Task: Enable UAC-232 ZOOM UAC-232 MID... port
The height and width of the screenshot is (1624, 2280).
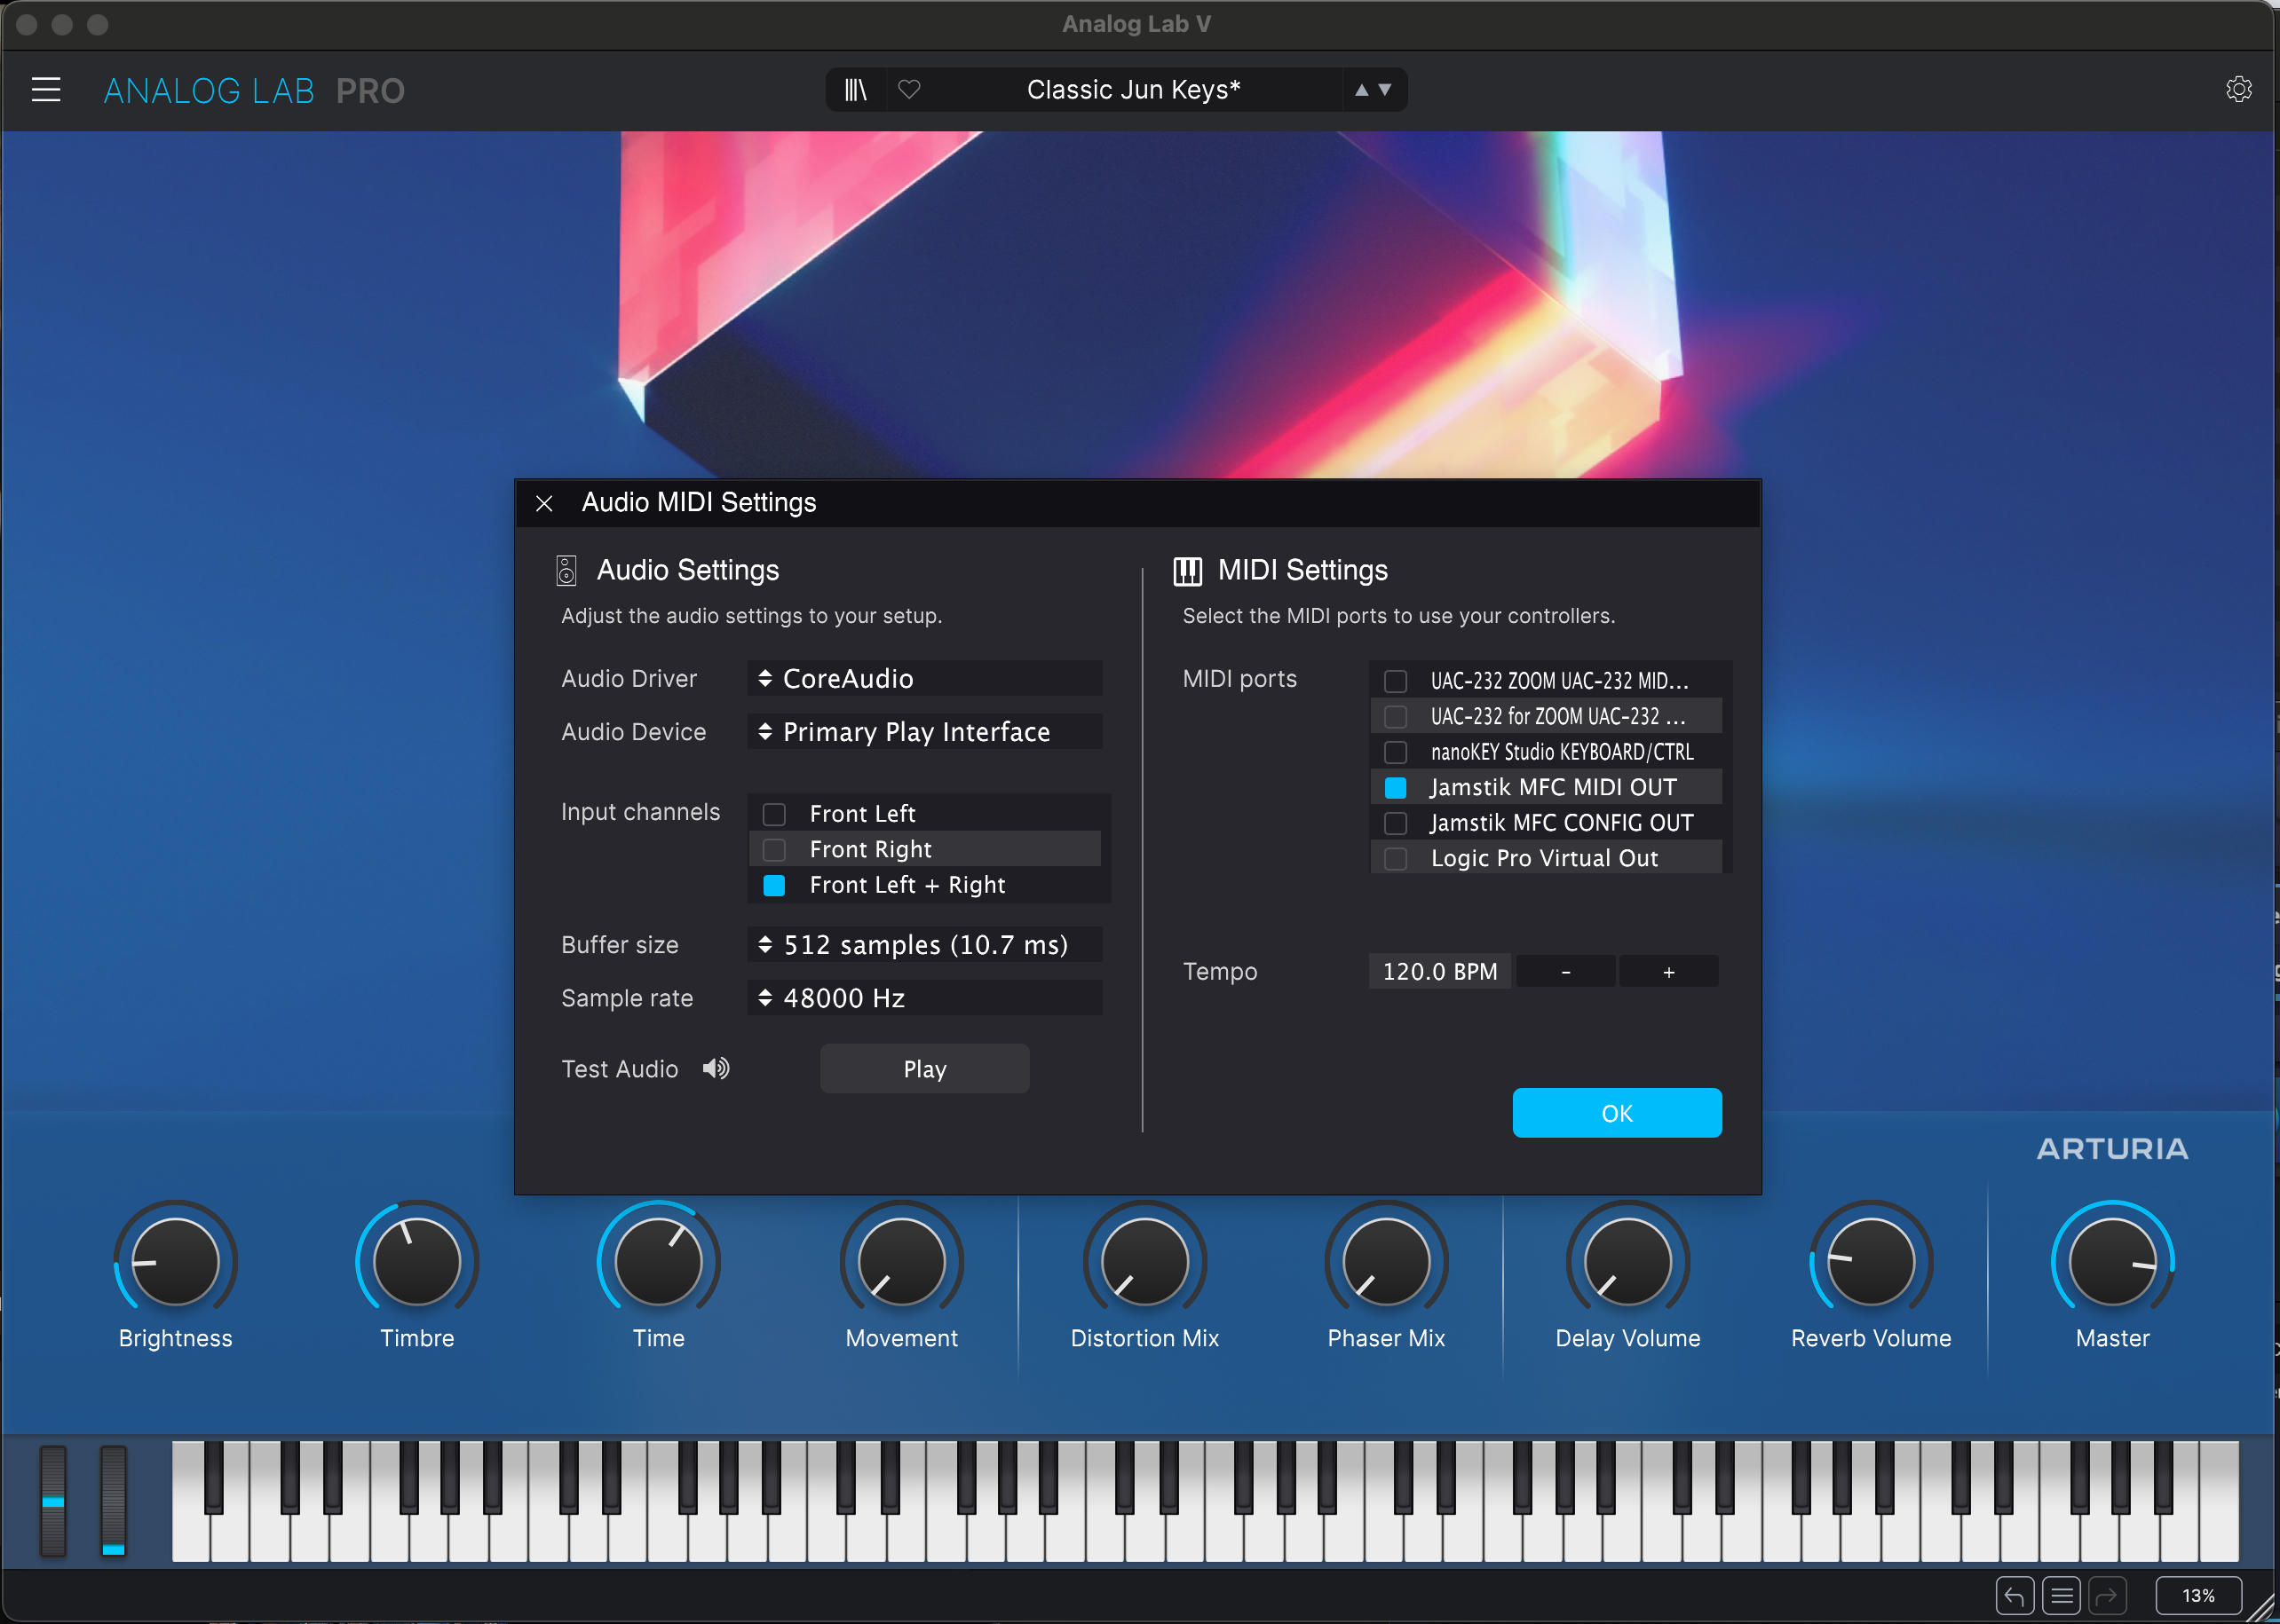Action: tap(1396, 681)
